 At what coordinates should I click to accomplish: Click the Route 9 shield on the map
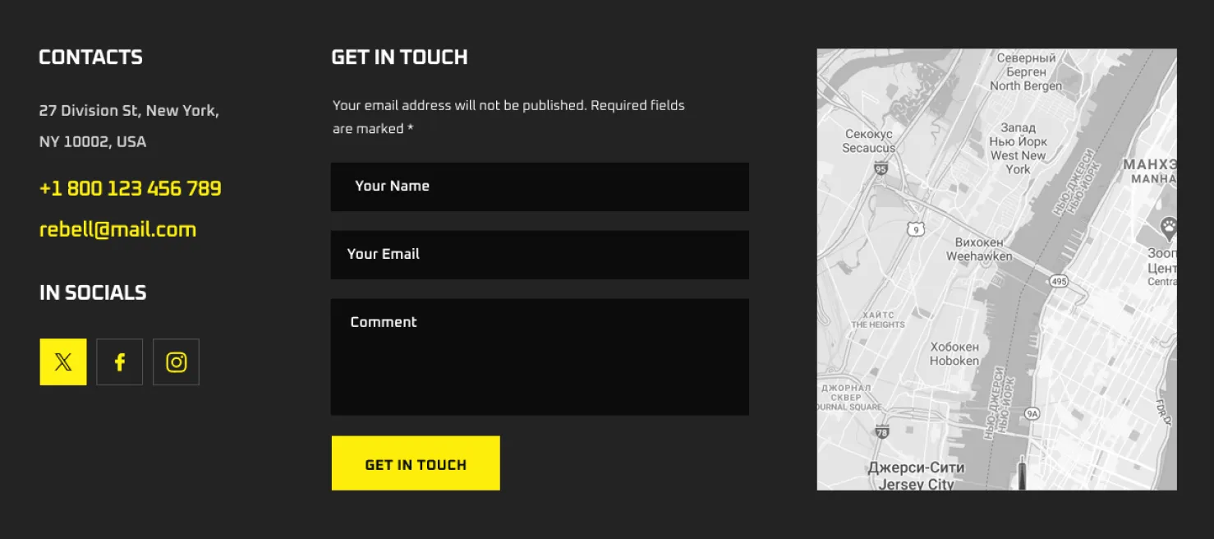pos(916,229)
